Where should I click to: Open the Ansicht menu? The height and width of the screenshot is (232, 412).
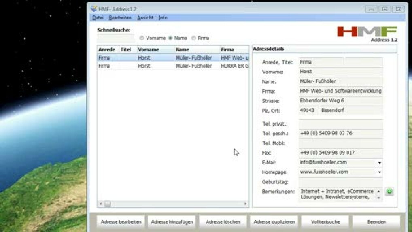point(145,18)
